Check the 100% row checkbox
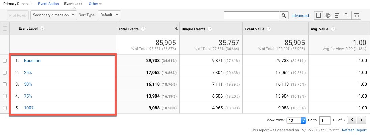Viewport: 370px width, 136px height. tap(5, 108)
